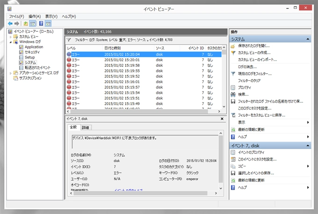Click the 保存されたログを開く folder icon
The image size is (318, 214).
click(x=233, y=46)
